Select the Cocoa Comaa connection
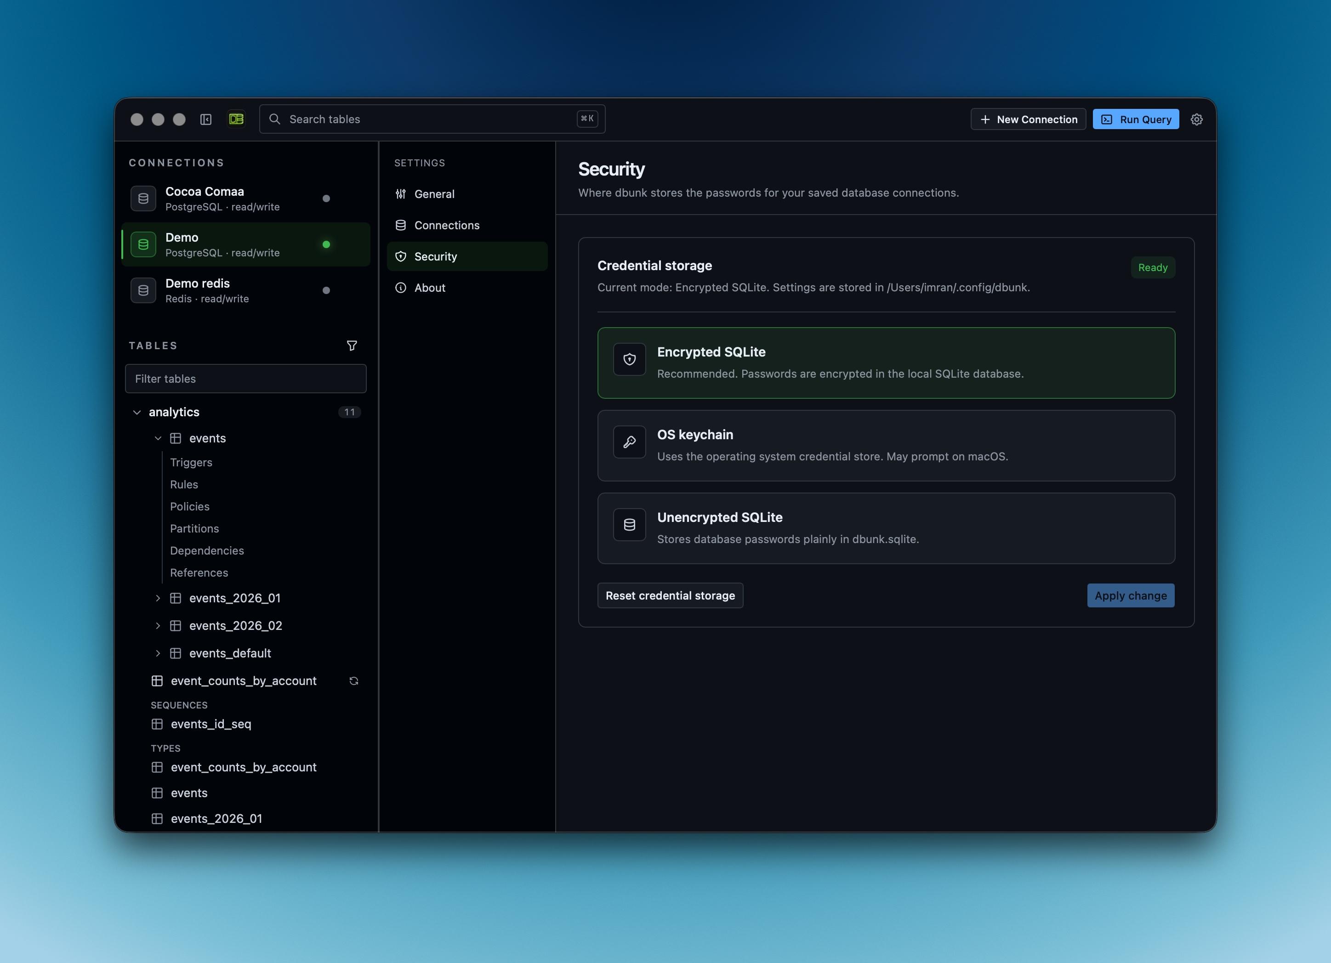This screenshot has height=963, width=1331. tap(245, 198)
